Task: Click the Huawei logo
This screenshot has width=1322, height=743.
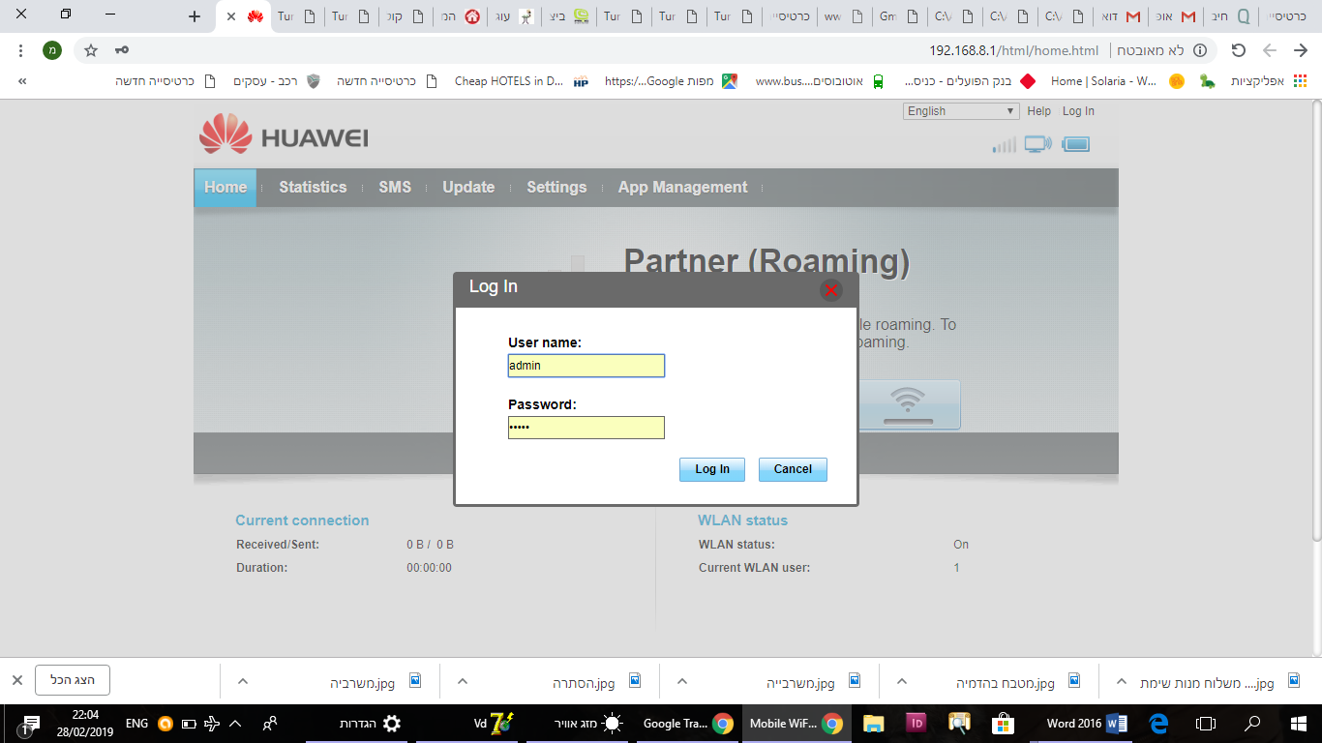Action: pos(284,134)
